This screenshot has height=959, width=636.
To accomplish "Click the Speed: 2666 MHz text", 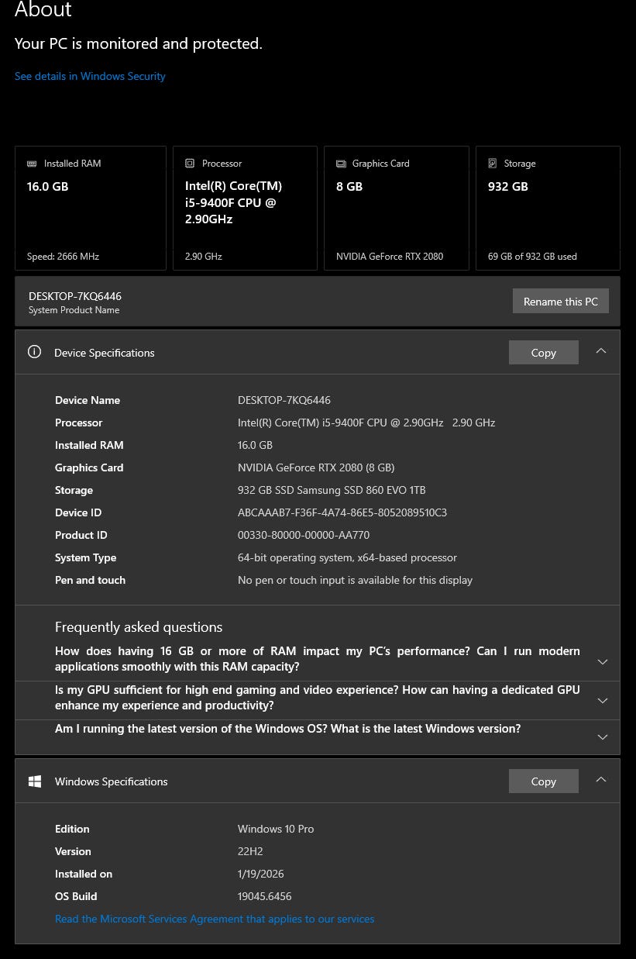I will (x=63, y=257).
